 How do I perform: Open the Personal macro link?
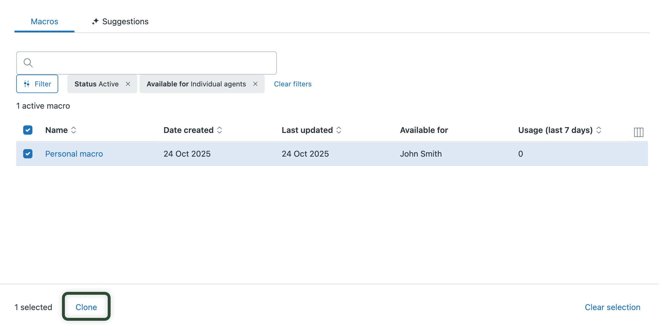[74, 154]
